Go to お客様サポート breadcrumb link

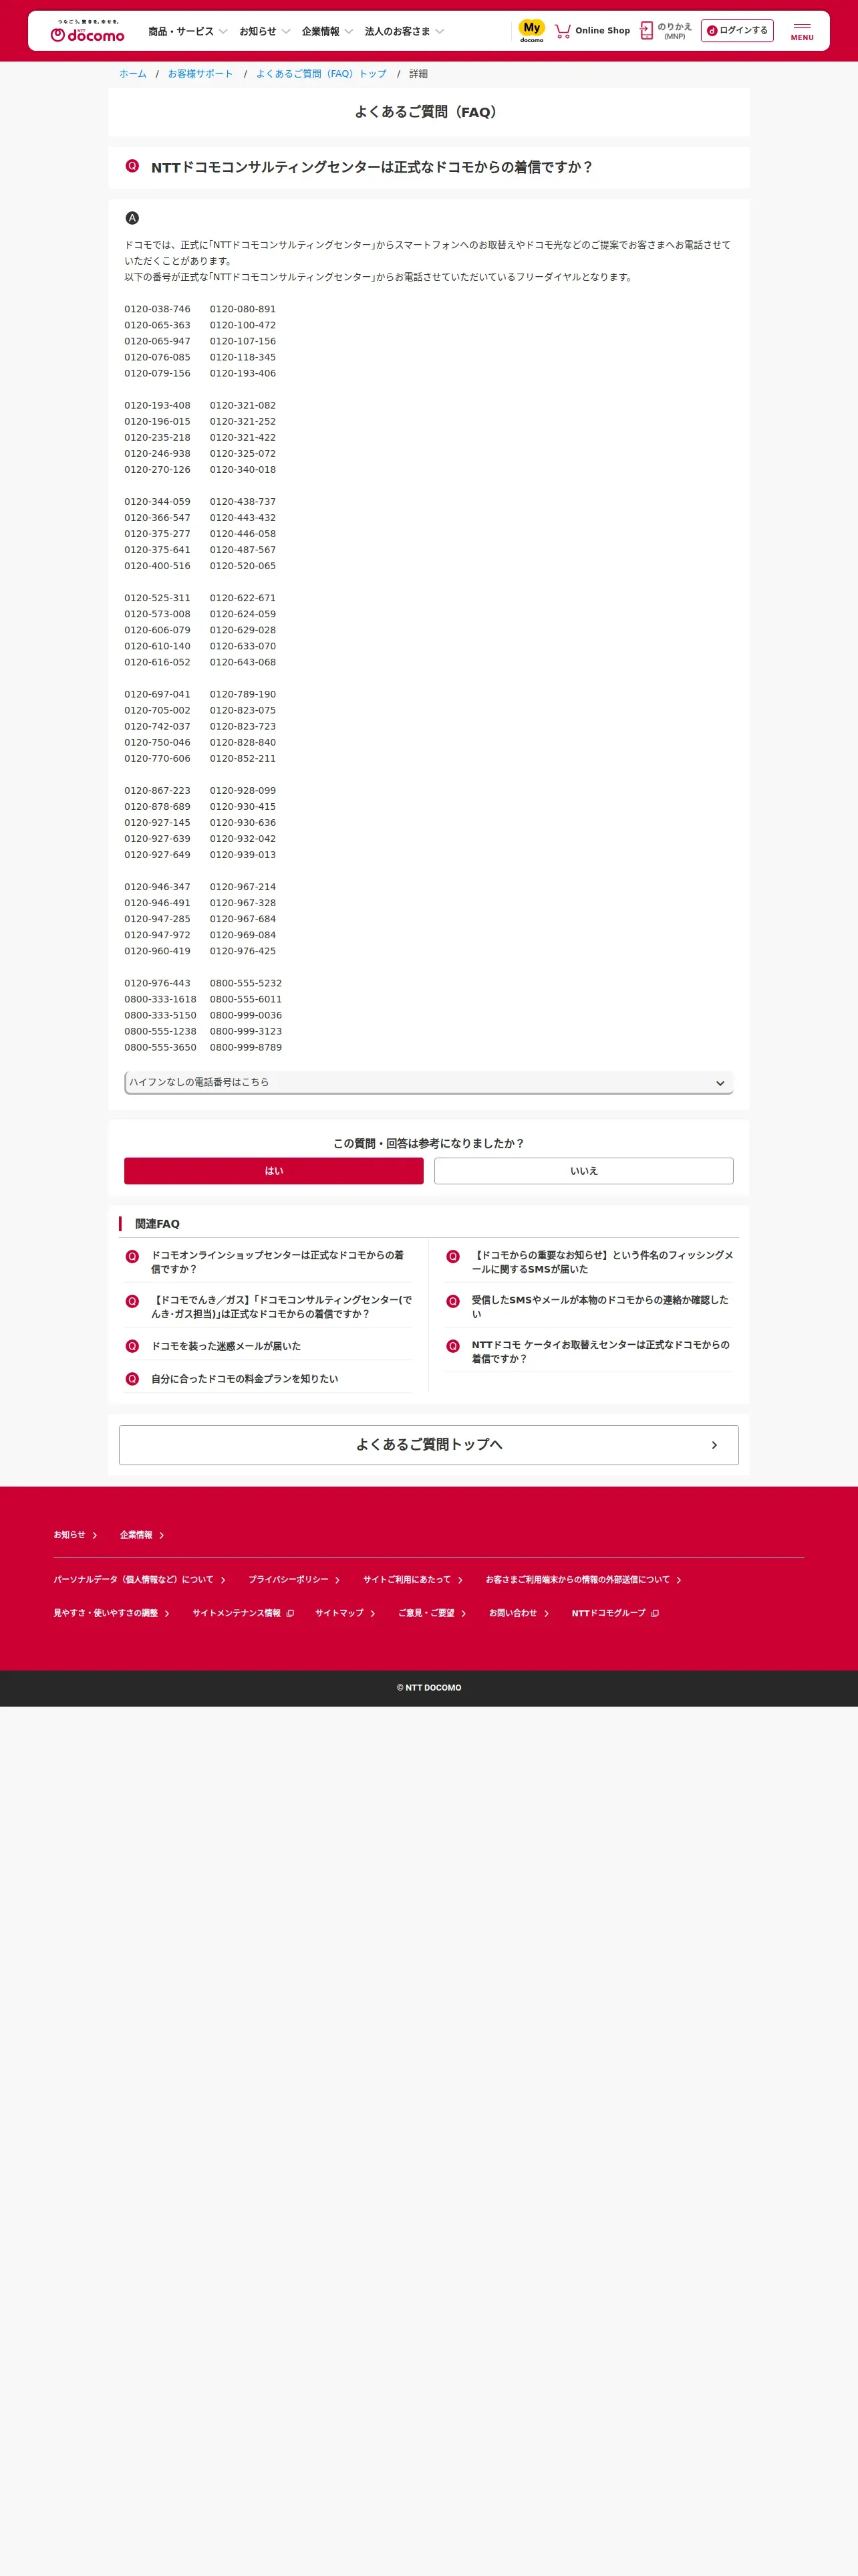[200, 74]
